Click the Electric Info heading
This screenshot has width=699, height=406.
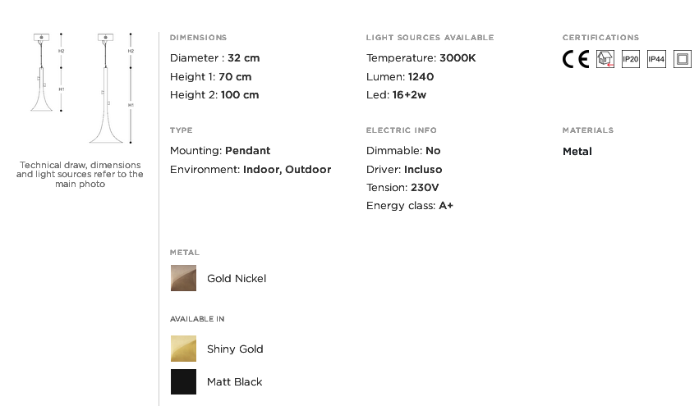[401, 130]
